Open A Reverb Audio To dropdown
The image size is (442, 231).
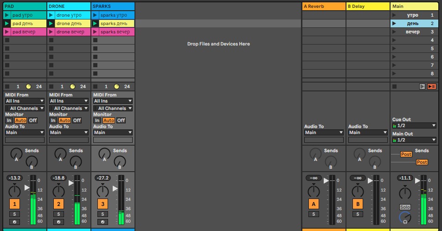[x=324, y=133]
